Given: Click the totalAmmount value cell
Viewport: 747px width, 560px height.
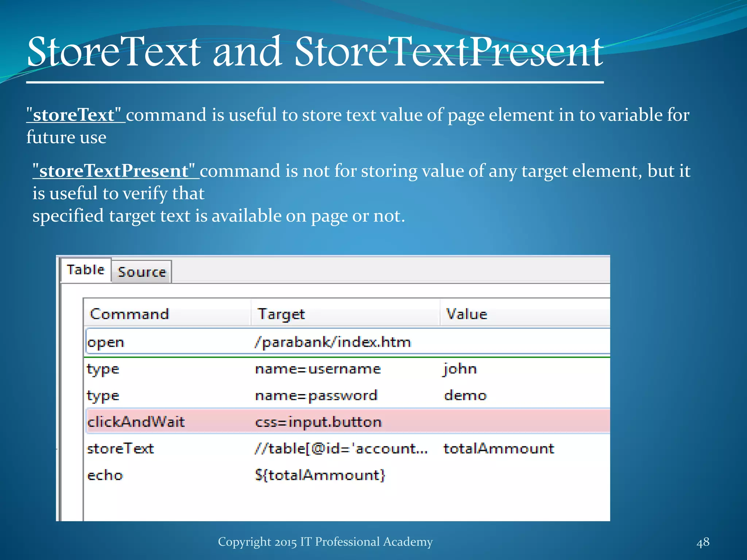Looking at the screenshot, I should click(x=499, y=448).
